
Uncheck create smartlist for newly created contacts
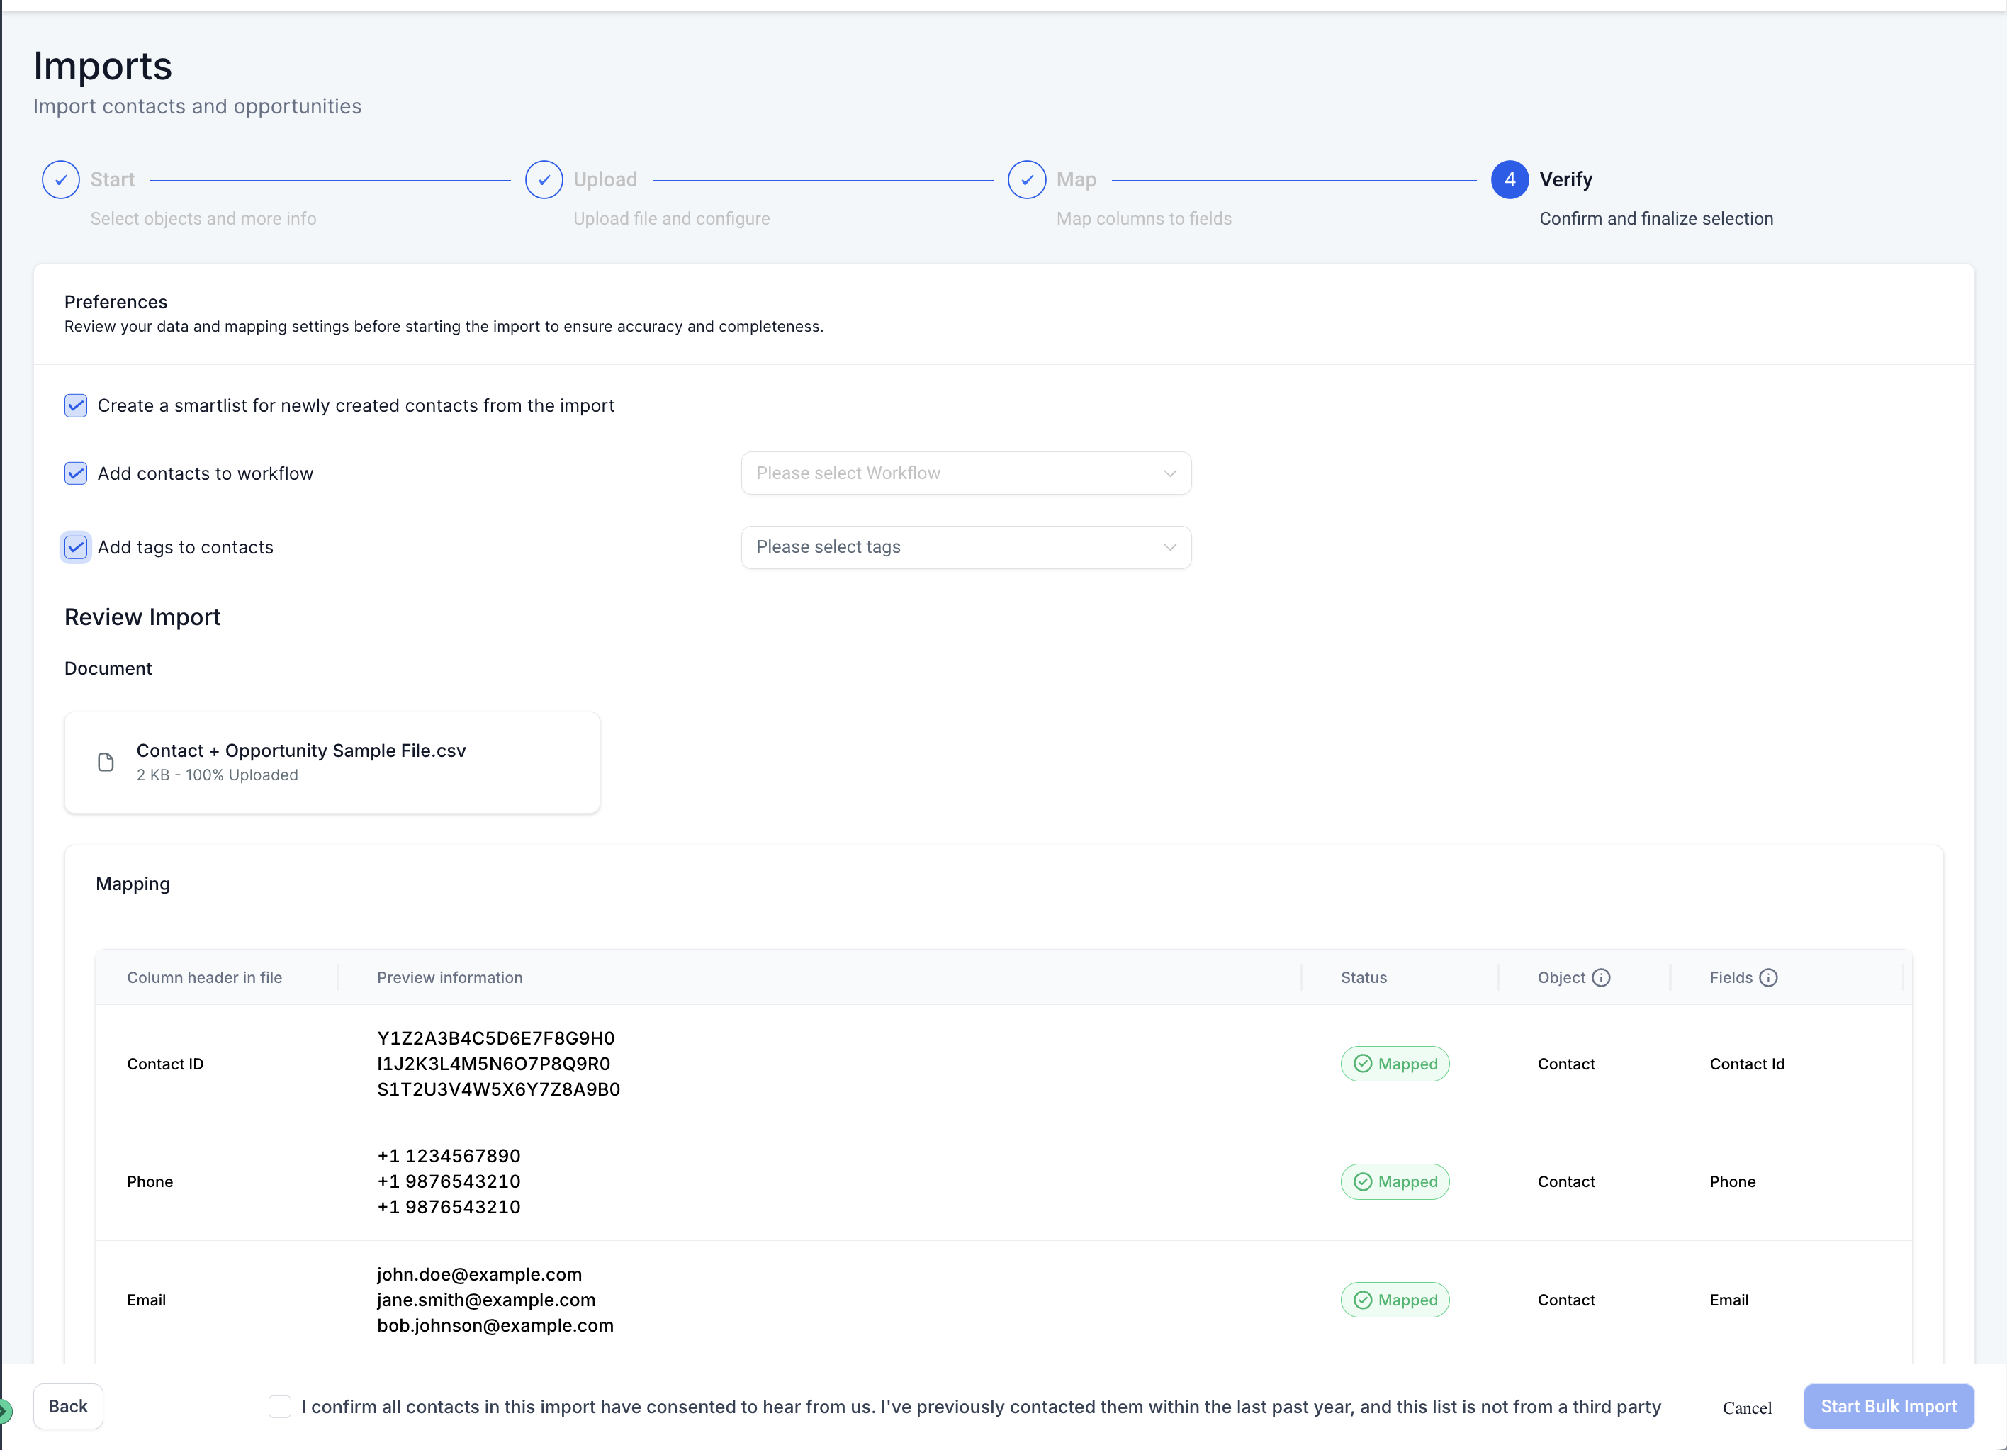pyautogui.click(x=75, y=406)
